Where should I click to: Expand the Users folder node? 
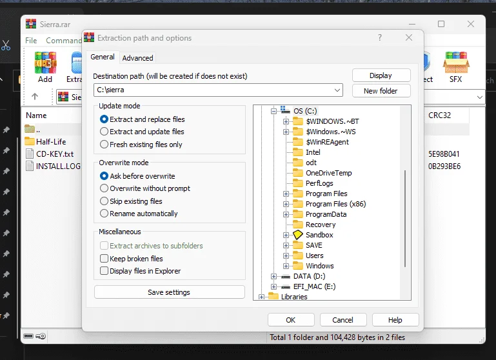(x=286, y=255)
